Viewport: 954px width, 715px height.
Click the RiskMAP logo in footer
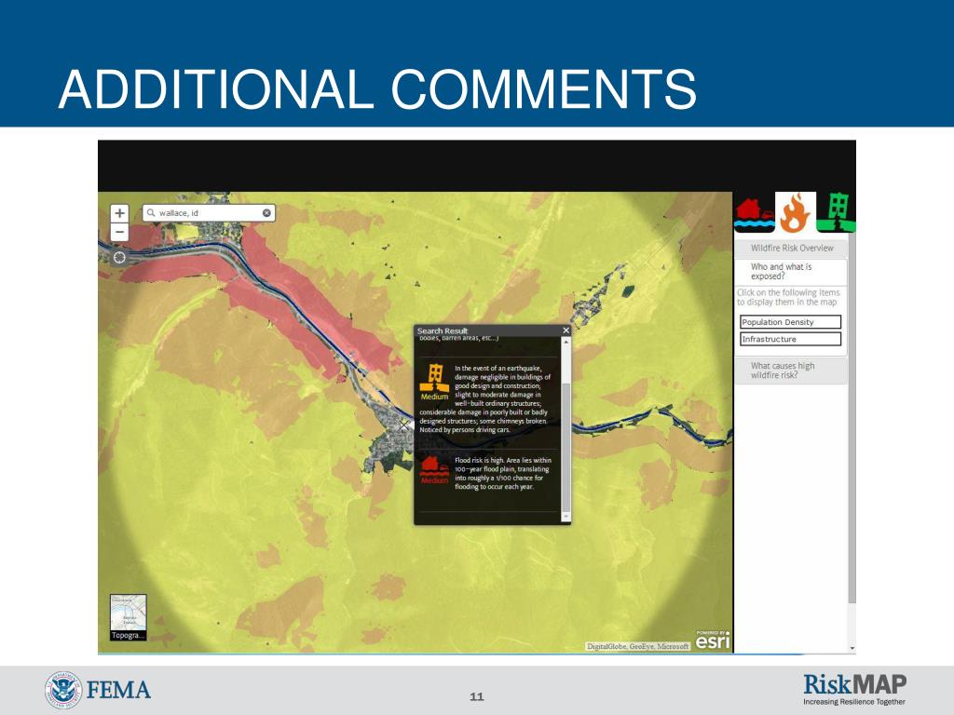[x=855, y=689]
